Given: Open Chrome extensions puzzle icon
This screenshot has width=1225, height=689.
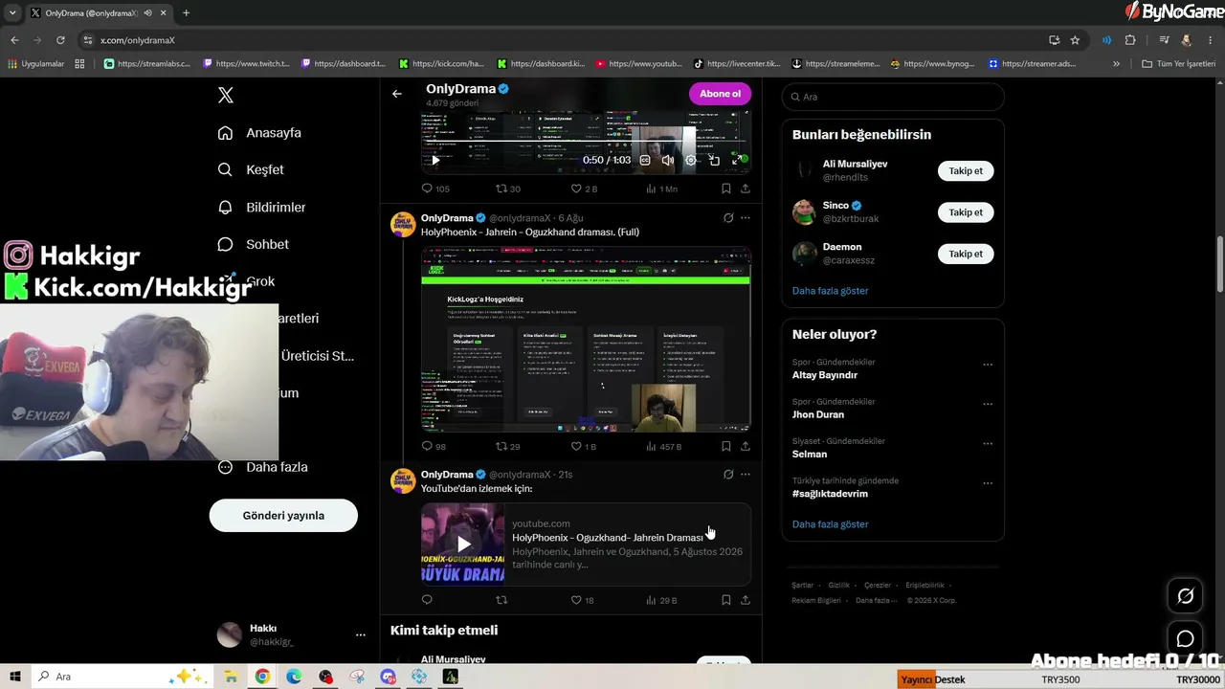Looking at the screenshot, I should pos(1130,40).
